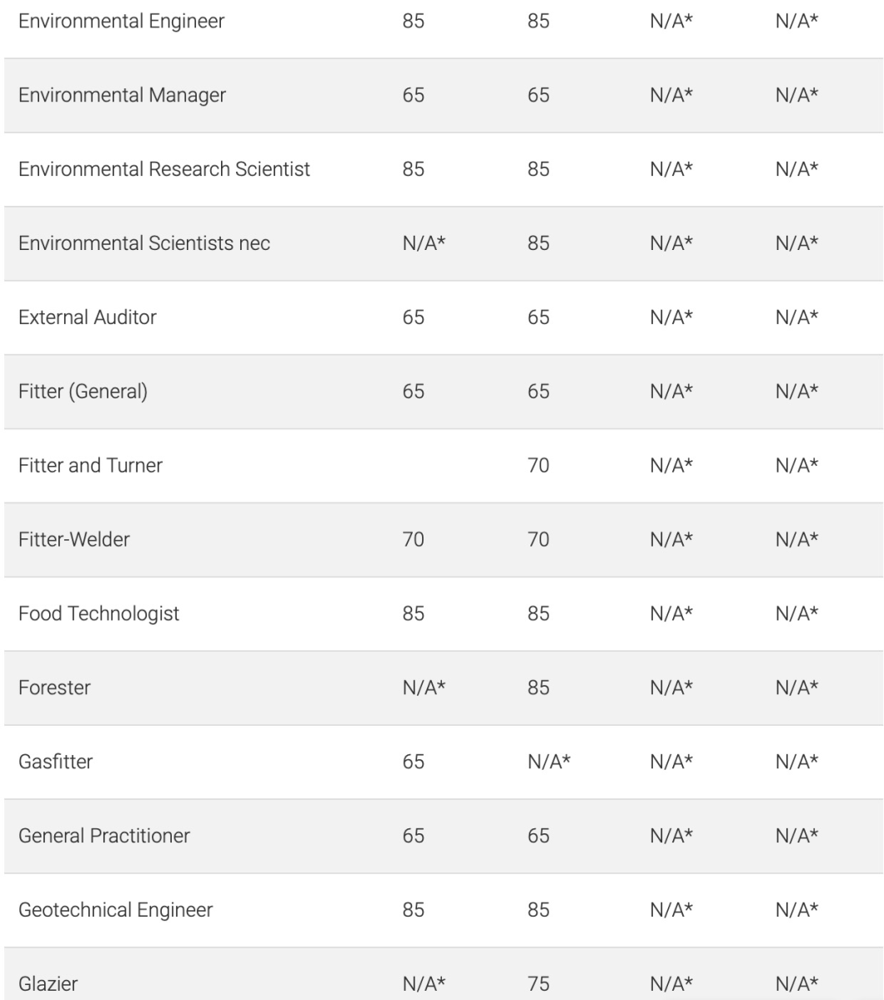Select the "General Practitioner" row label
Viewport: 884px width, 1000px height.
[104, 835]
